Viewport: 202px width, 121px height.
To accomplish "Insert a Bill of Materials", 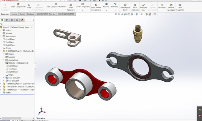I will pyautogui.click(x=135, y=7).
